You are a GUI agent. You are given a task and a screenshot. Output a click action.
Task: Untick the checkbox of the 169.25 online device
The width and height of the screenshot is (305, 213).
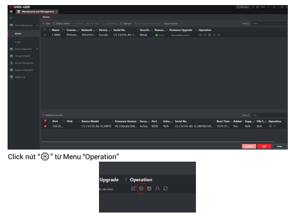pos(45,126)
